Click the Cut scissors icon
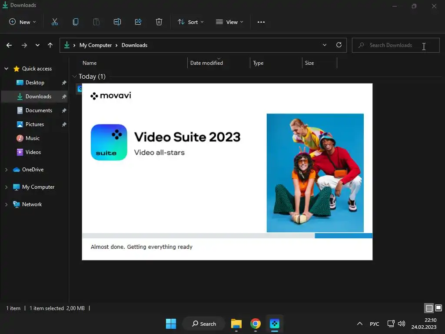Image resolution: width=445 pixels, height=334 pixels. click(x=55, y=22)
